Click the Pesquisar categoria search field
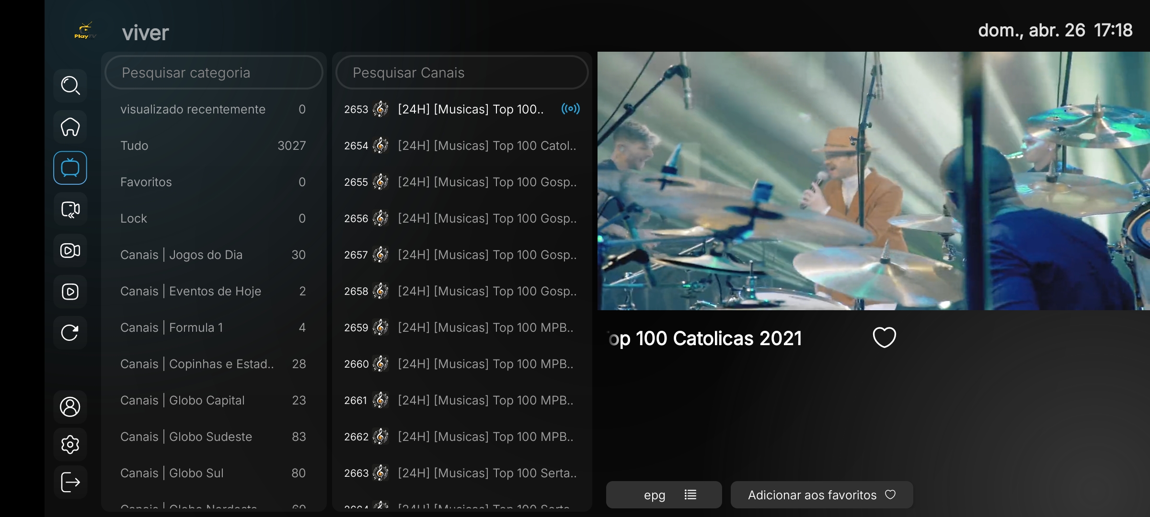The height and width of the screenshot is (517, 1150). point(214,73)
